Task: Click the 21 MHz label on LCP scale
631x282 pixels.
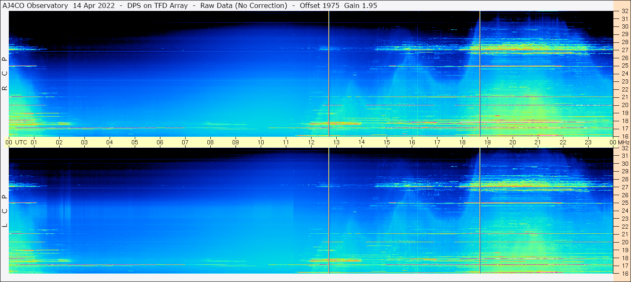Action: point(625,234)
